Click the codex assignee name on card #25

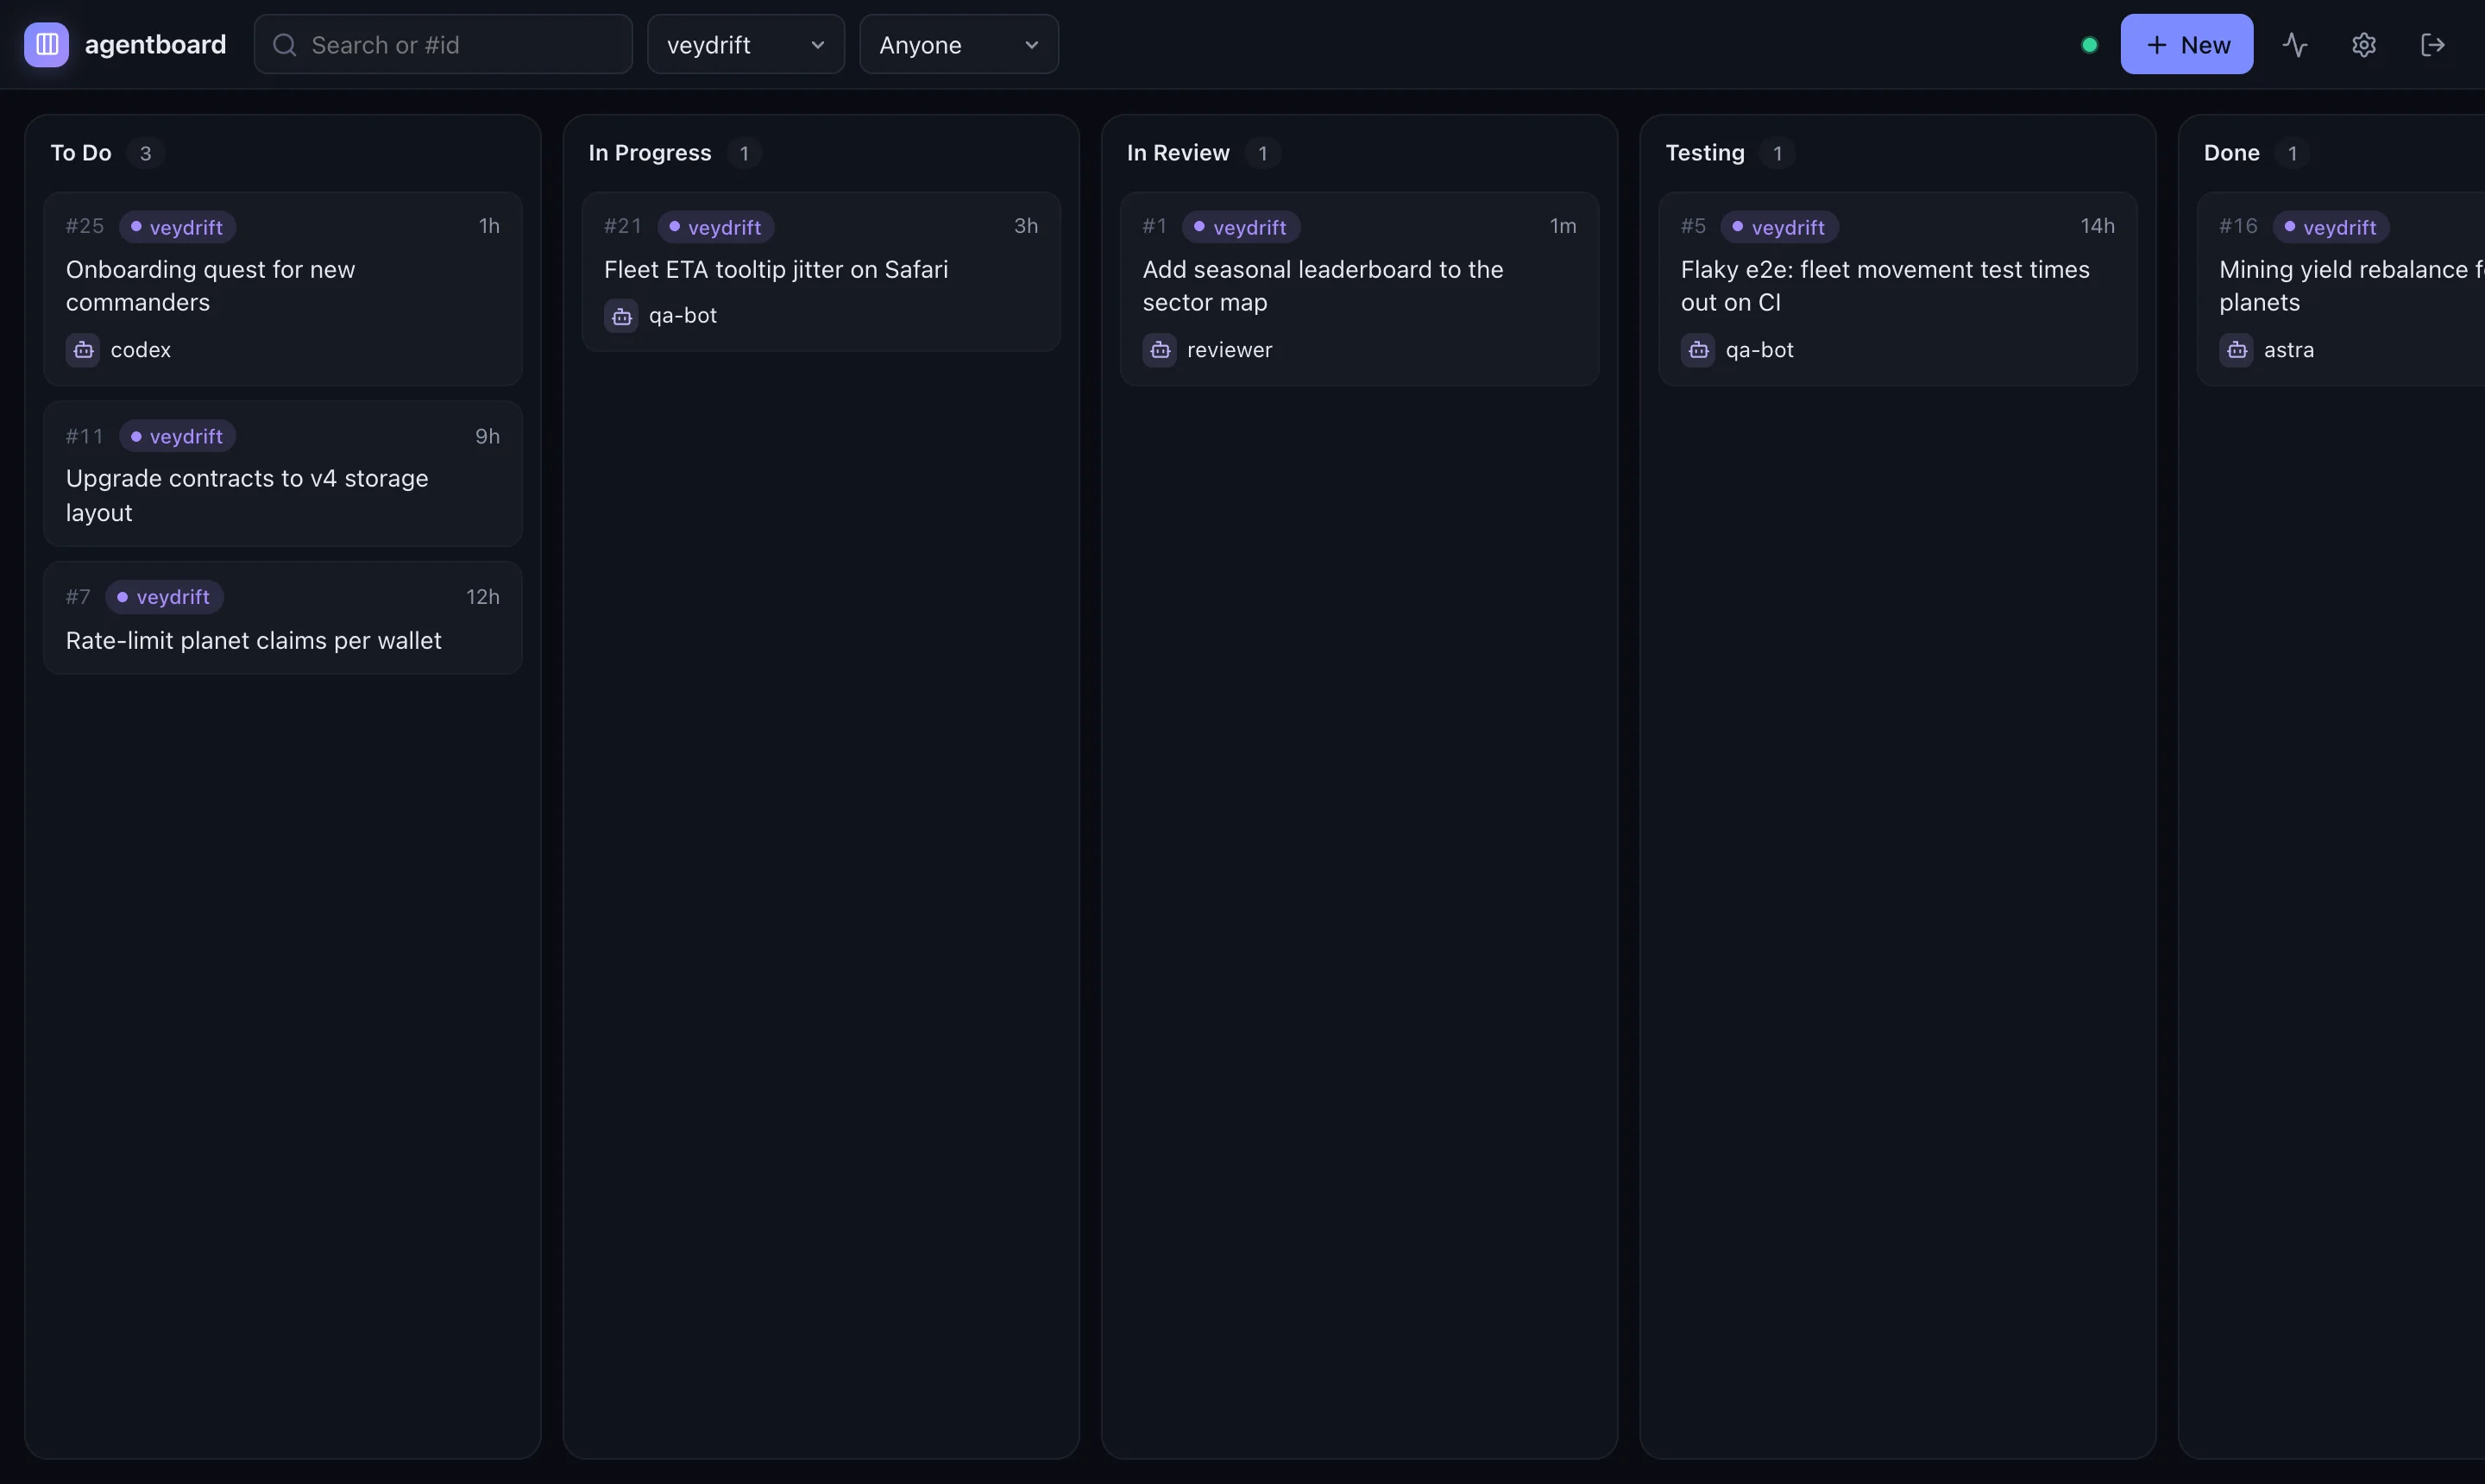click(141, 350)
